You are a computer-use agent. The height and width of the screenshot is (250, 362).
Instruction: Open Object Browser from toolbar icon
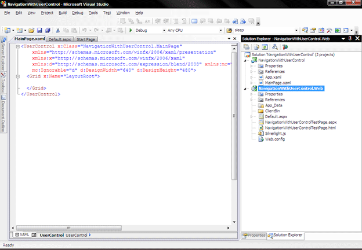pyautogui.click(x=321, y=30)
